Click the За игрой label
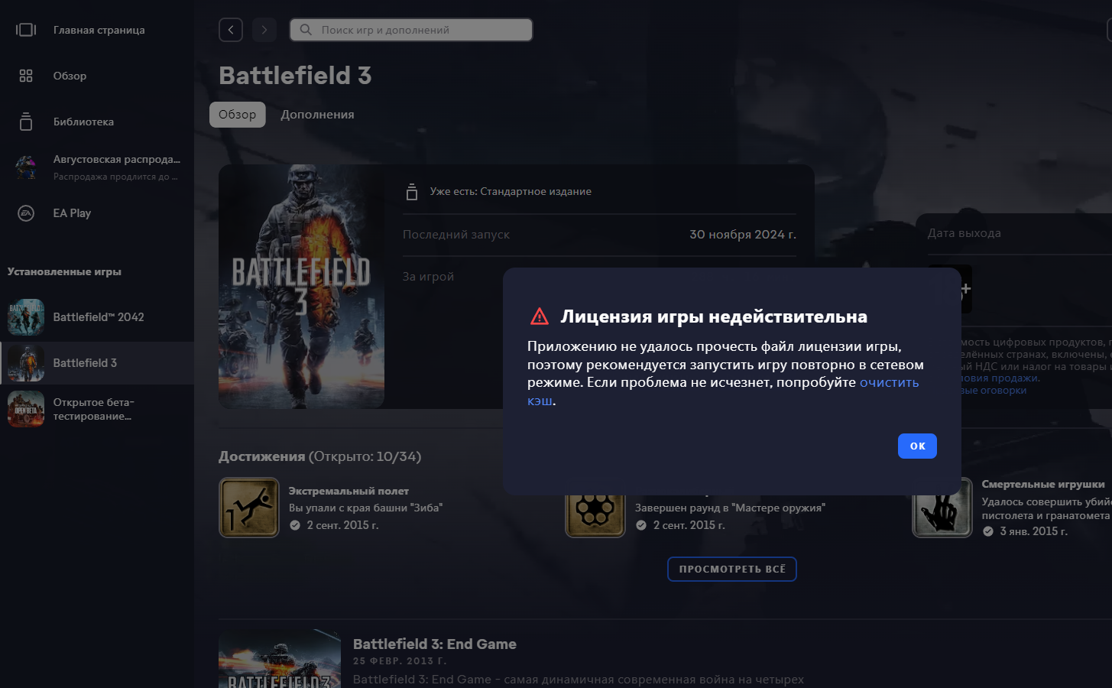The image size is (1112, 688). [428, 277]
